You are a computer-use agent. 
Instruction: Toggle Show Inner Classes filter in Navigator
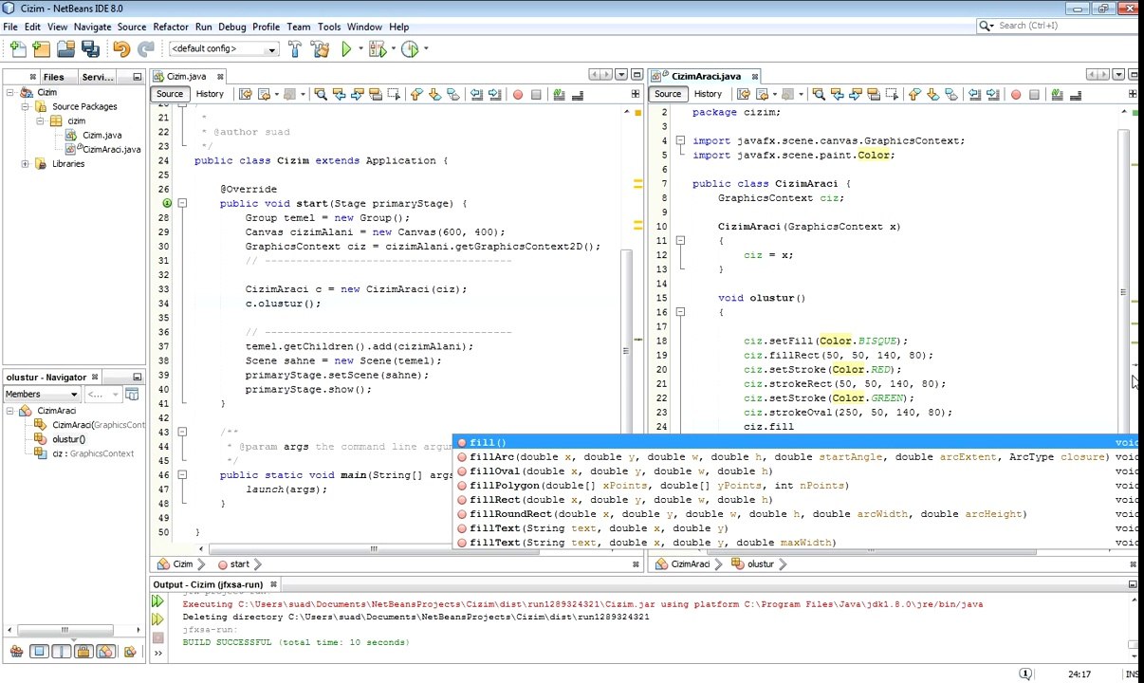tap(105, 651)
